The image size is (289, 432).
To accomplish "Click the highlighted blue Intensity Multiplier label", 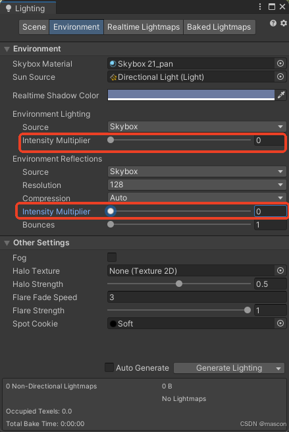I will pyautogui.click(x=56, y=212).
